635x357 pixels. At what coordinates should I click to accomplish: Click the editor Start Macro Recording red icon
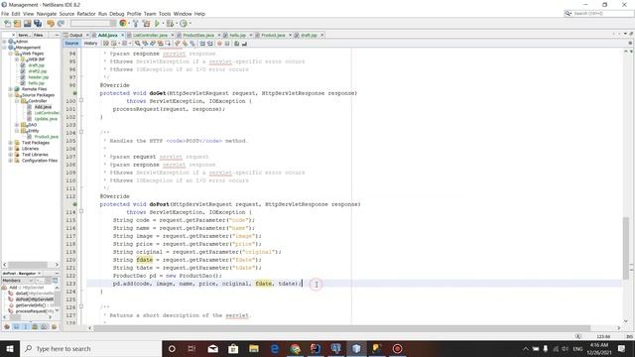click(x=219, y=44)
